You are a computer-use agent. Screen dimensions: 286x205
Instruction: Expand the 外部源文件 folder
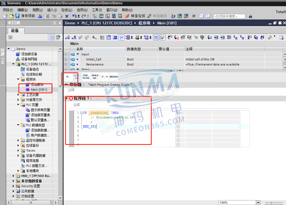tap(18, 100)
